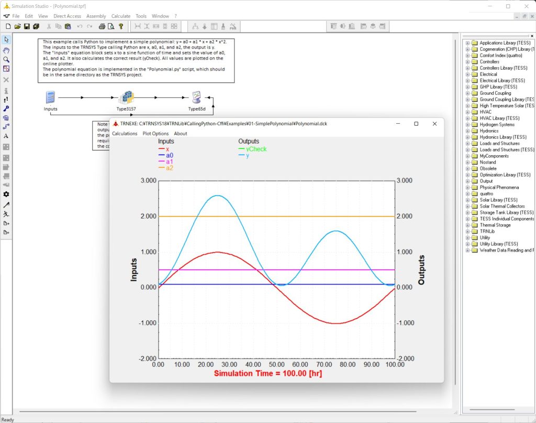Open the Calculations menu in TRNEXE

[x=125, y=134]
